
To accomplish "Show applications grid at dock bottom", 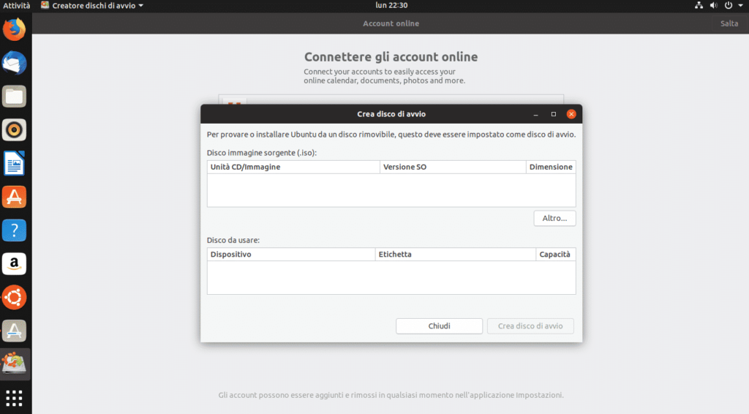I will click(15, 397).
